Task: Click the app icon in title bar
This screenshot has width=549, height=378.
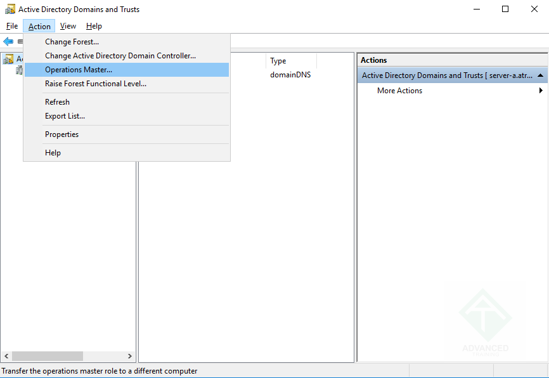Action: 10,9
